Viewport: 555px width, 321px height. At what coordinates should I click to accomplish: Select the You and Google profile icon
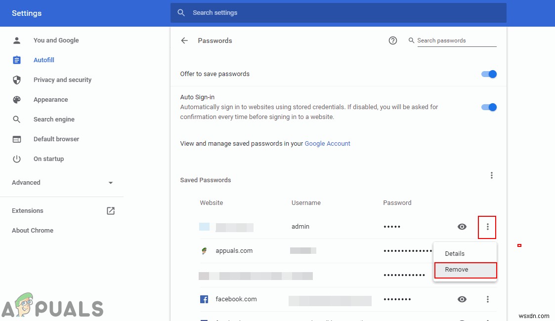click(17, 40)
